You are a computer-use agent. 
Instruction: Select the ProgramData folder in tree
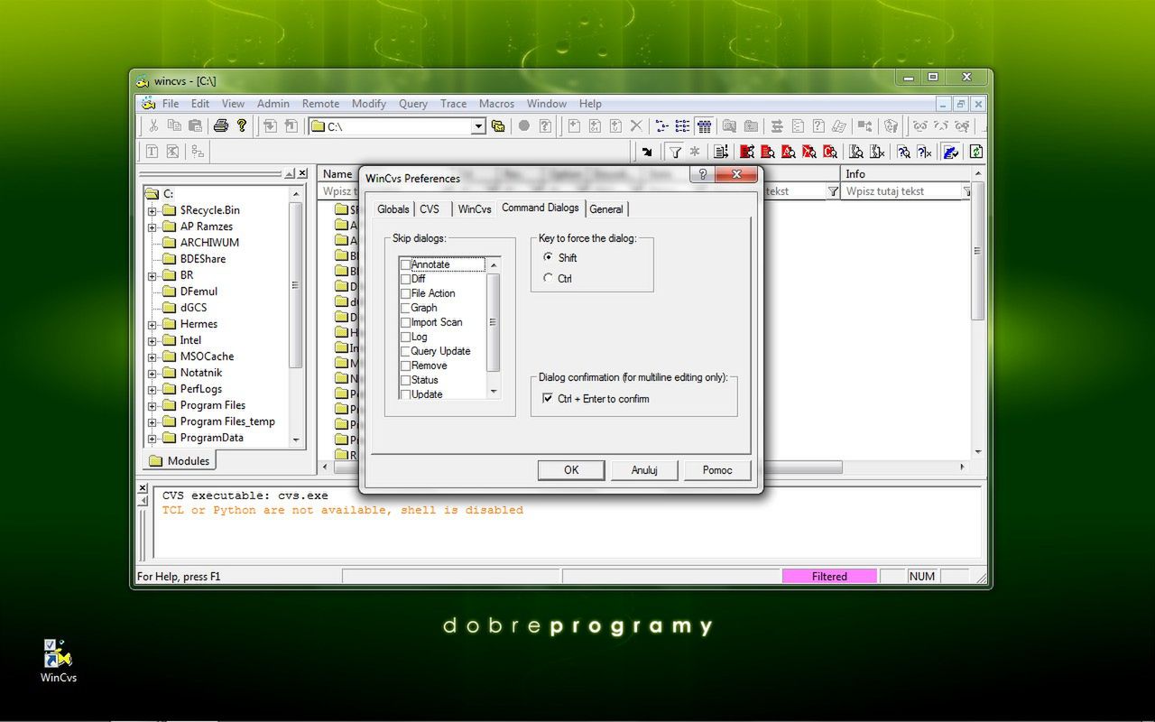click(212, 439)
